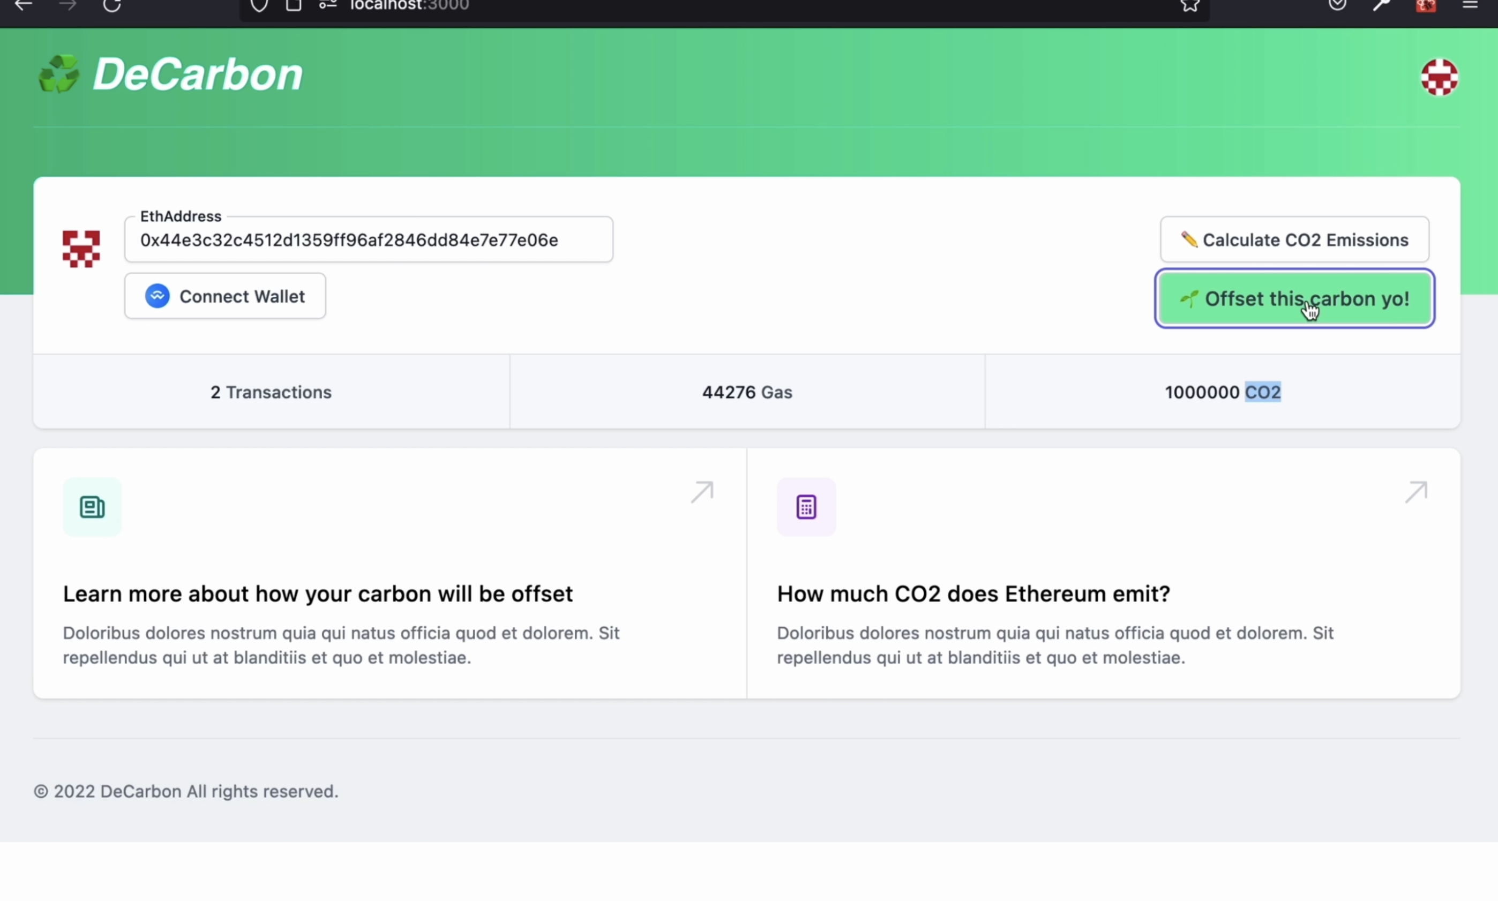Click Calculate CO2 Emissions button
Viewport: 1498px width, 901px height.
pos(1295,238)
